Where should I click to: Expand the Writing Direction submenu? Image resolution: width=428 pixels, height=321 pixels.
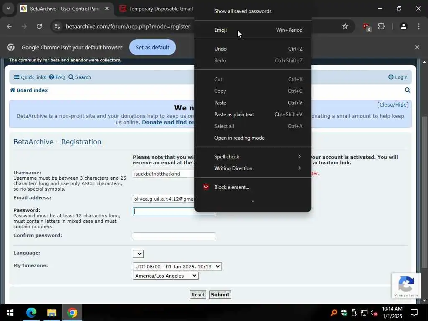coord(253,168)
